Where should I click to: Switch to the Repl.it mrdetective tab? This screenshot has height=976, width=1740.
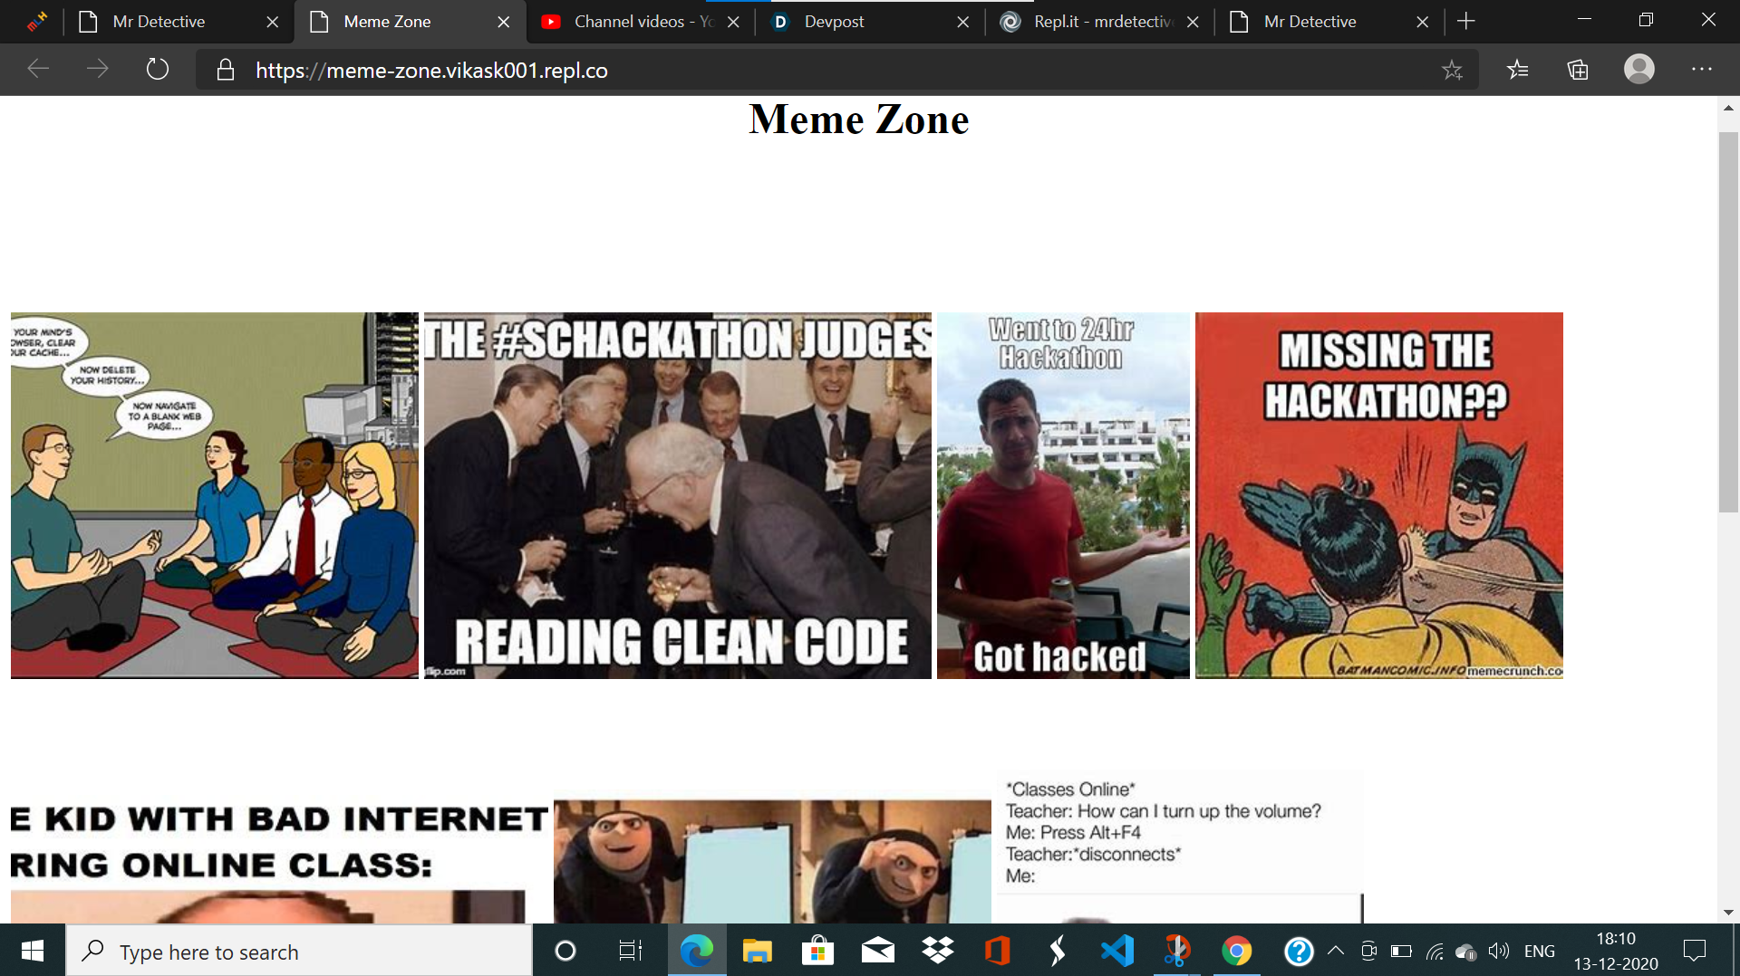click(1100, 22)
